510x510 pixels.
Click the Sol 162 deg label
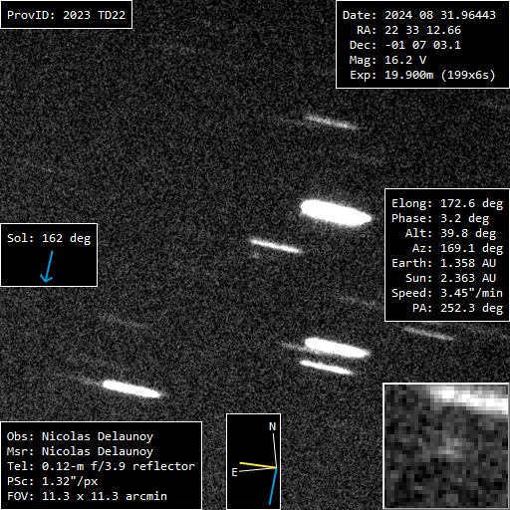tap(49, 238)
